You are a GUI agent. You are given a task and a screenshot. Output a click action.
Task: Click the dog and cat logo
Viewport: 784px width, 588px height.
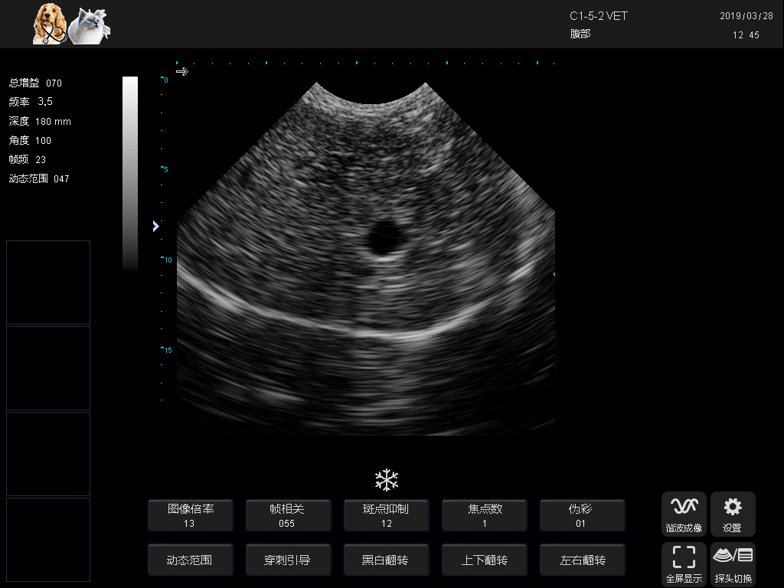click(x=71, y=24)
